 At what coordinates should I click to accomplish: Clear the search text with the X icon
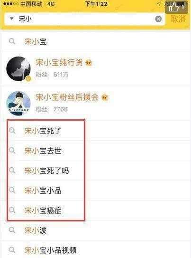(x=158, y=19)
